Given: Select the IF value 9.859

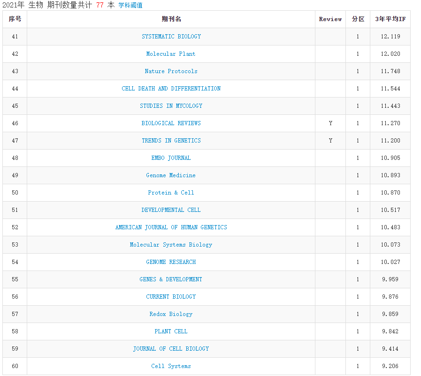Looking at the screenshot, I should (390, 314).
